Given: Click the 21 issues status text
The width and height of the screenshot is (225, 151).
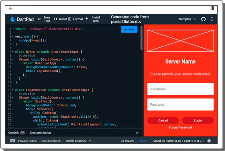Looking at the screenshot, I should point(127,141).
